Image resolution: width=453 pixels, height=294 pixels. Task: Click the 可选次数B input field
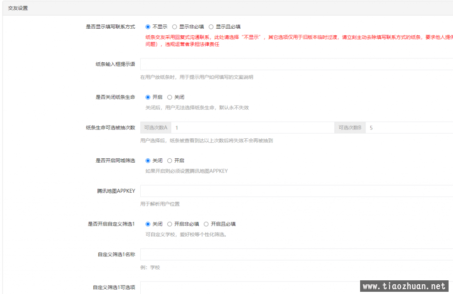pos(409,128)
